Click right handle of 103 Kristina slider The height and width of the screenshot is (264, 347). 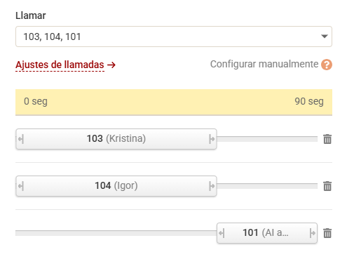coord(212,139)
